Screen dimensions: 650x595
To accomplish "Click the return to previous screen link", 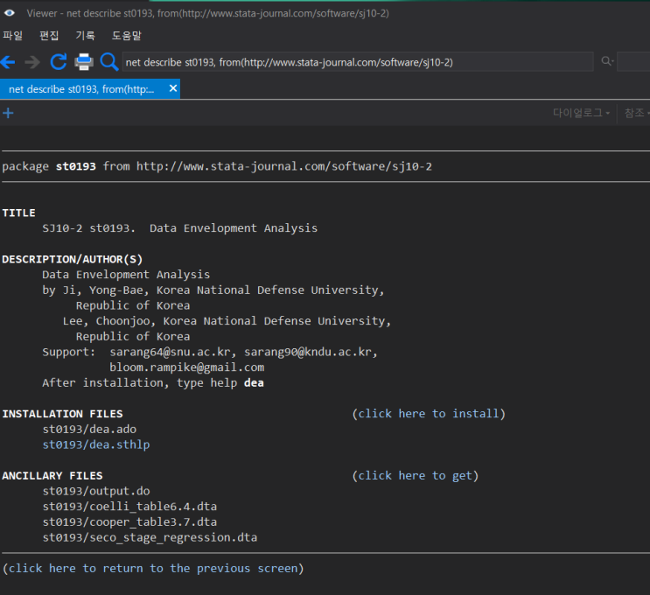I will pos(153,569).
